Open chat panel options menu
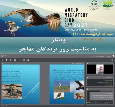115x107 pixels. tap(113, 89)
